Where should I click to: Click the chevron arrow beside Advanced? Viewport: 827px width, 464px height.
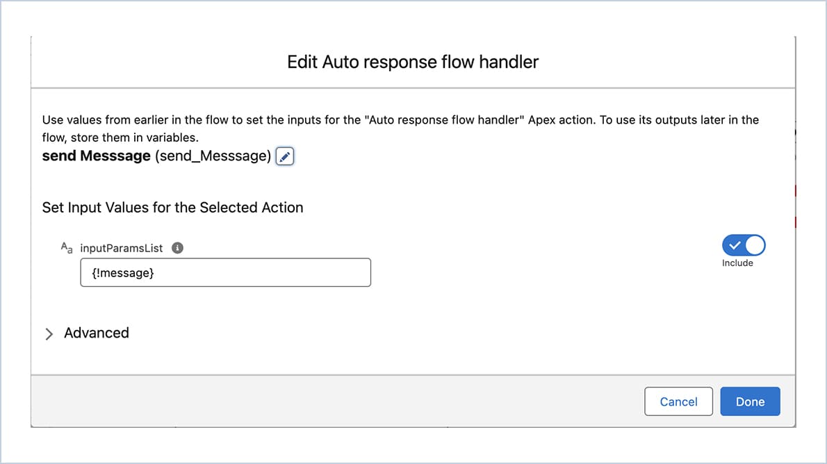49,333
